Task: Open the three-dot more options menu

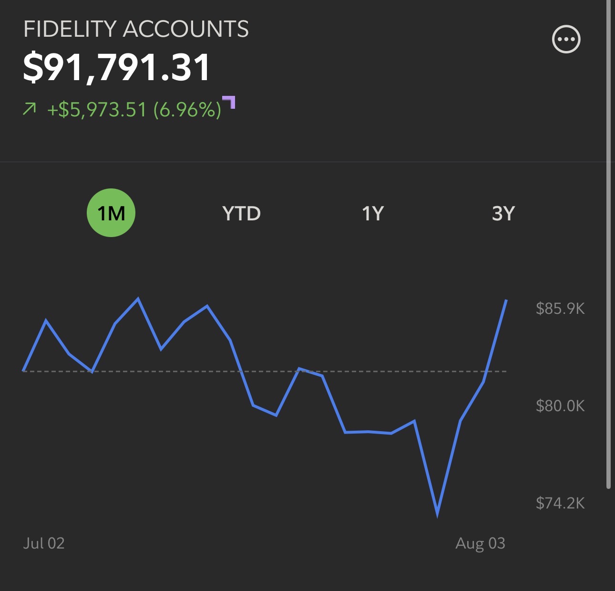Action: 566,39
